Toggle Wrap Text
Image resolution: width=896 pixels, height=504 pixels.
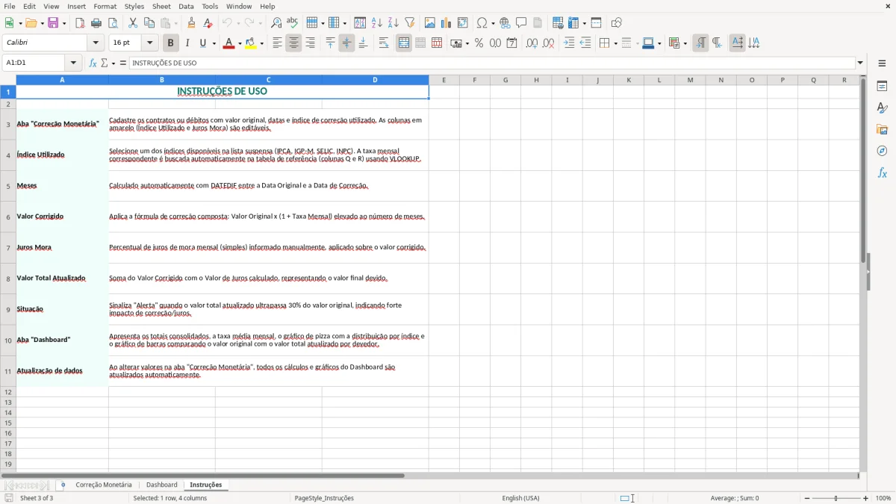(x=384, y=43)
